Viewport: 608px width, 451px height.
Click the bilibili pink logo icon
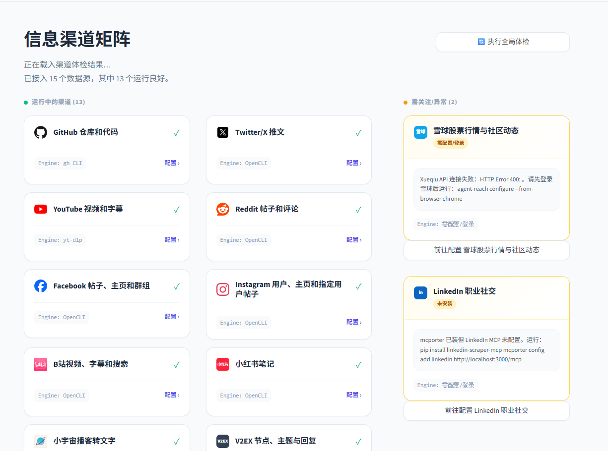click(41, 364)
